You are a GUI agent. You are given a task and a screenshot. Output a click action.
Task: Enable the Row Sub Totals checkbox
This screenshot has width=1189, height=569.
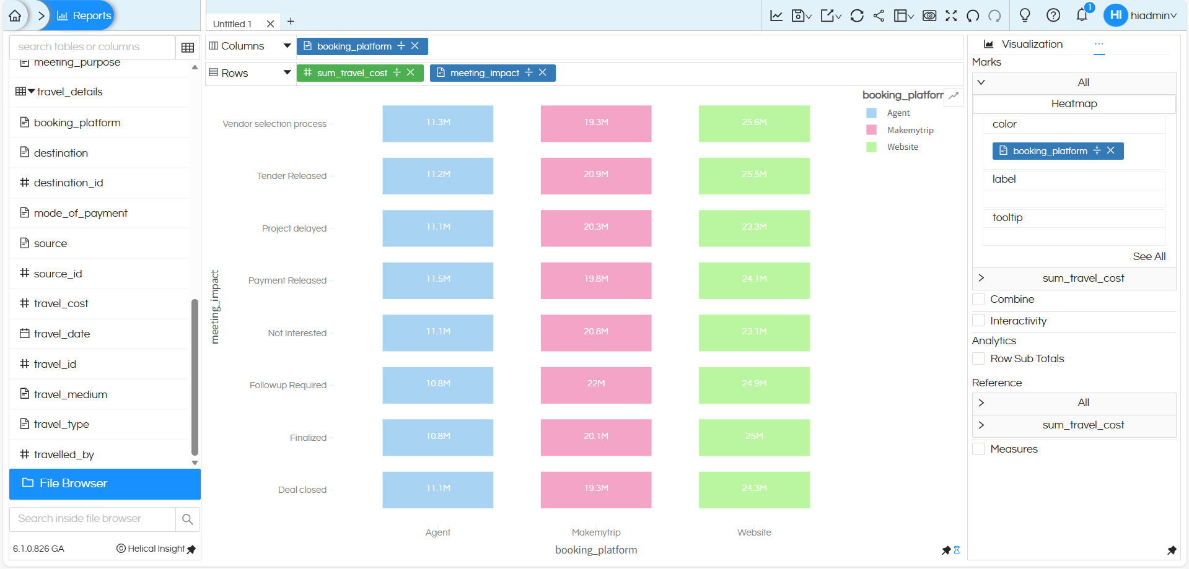[979, 358]
